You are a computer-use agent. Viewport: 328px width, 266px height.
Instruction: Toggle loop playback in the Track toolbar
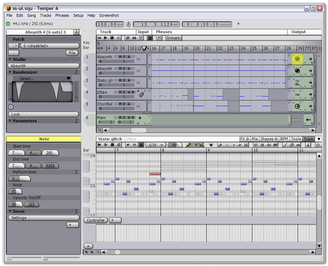128,38
